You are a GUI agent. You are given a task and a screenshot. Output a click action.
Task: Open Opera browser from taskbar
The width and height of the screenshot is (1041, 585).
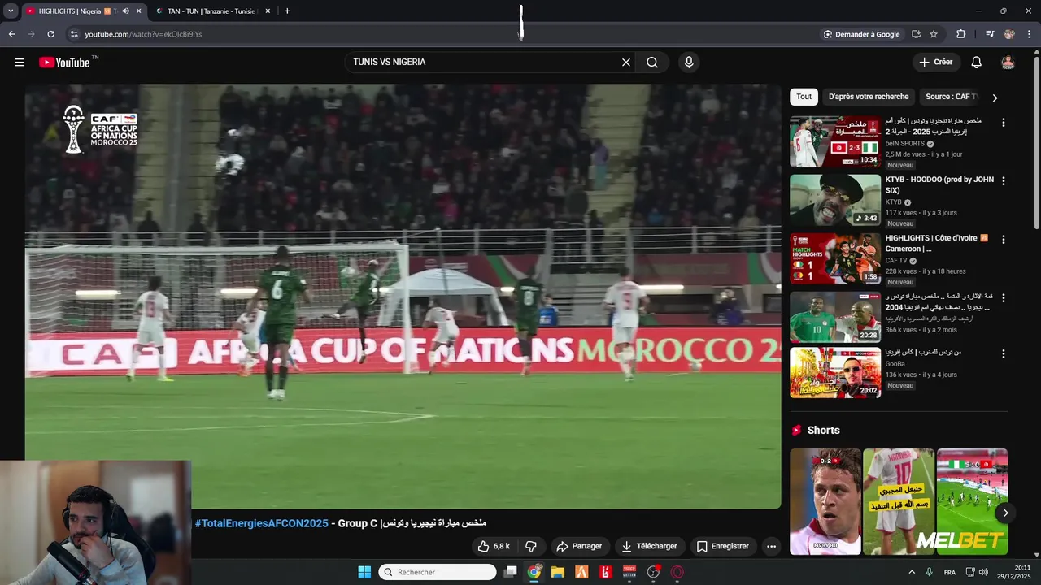[x=677, y=572]
